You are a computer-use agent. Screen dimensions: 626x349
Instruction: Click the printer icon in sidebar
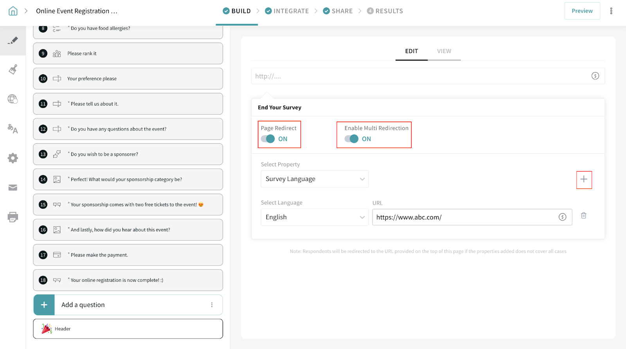pos(13,217)
